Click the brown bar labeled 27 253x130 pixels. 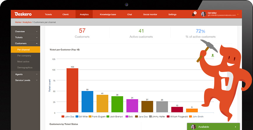pos(147,107)
